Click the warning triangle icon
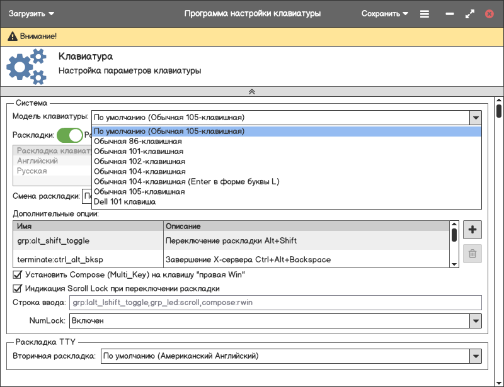This screenshot has width=504, height=387. pyautogui.click(x=13, y=37)
